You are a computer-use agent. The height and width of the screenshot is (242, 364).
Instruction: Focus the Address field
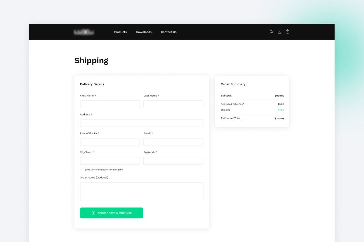point(142,123)
